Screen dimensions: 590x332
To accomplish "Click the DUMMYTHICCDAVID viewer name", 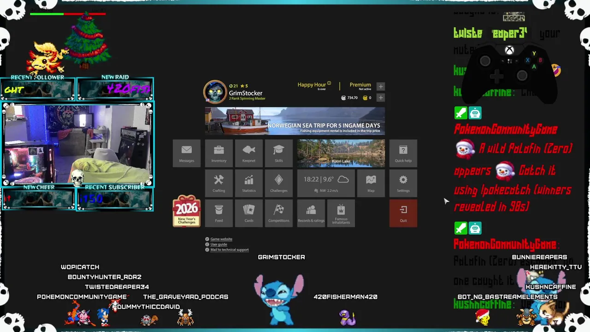I will [x=148, y=307].
